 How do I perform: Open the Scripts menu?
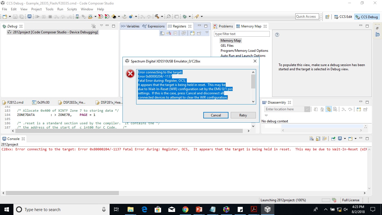pos(72,9)
